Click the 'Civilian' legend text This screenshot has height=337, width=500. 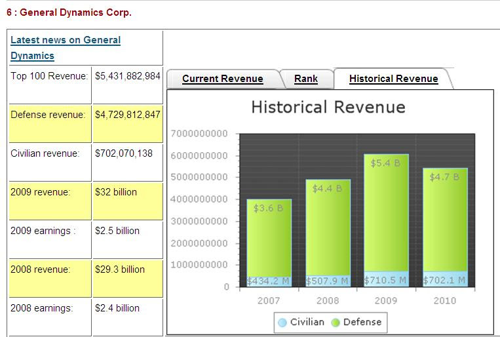coord(307,322)
